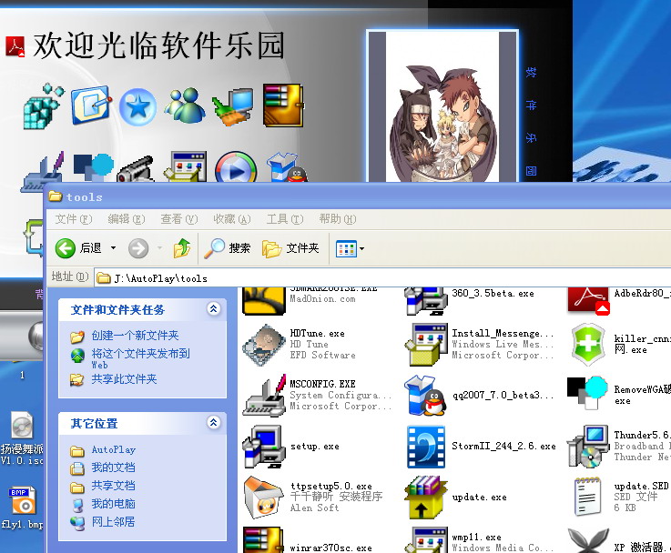Open the MSN Messenger people icon
671x553 pixels.
click(x=185, y=106)
